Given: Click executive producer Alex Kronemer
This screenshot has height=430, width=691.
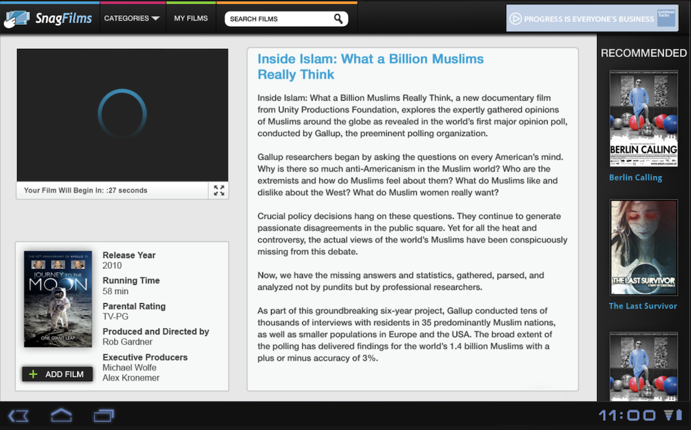Looking at the screenshot, I should 131,378.
